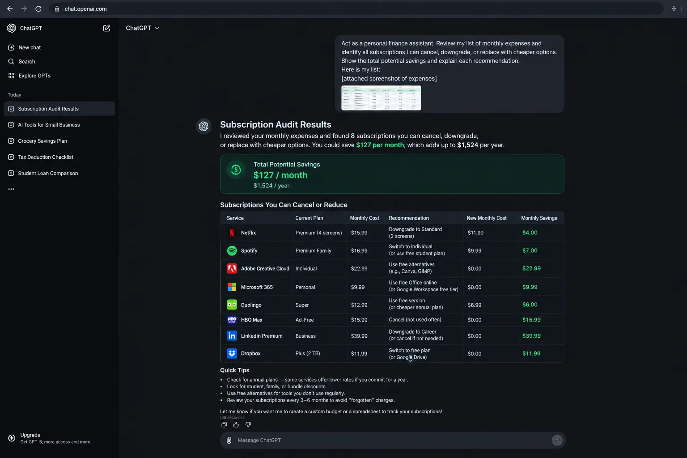Click the browser extension icon at top right
Image resolution: width=687 pixels, height=458 pixels.
coord(674,9)
